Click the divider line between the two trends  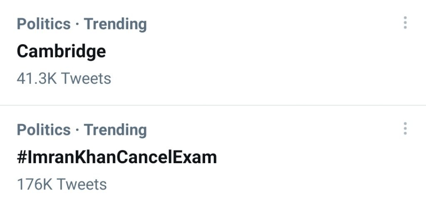point(213,105)
